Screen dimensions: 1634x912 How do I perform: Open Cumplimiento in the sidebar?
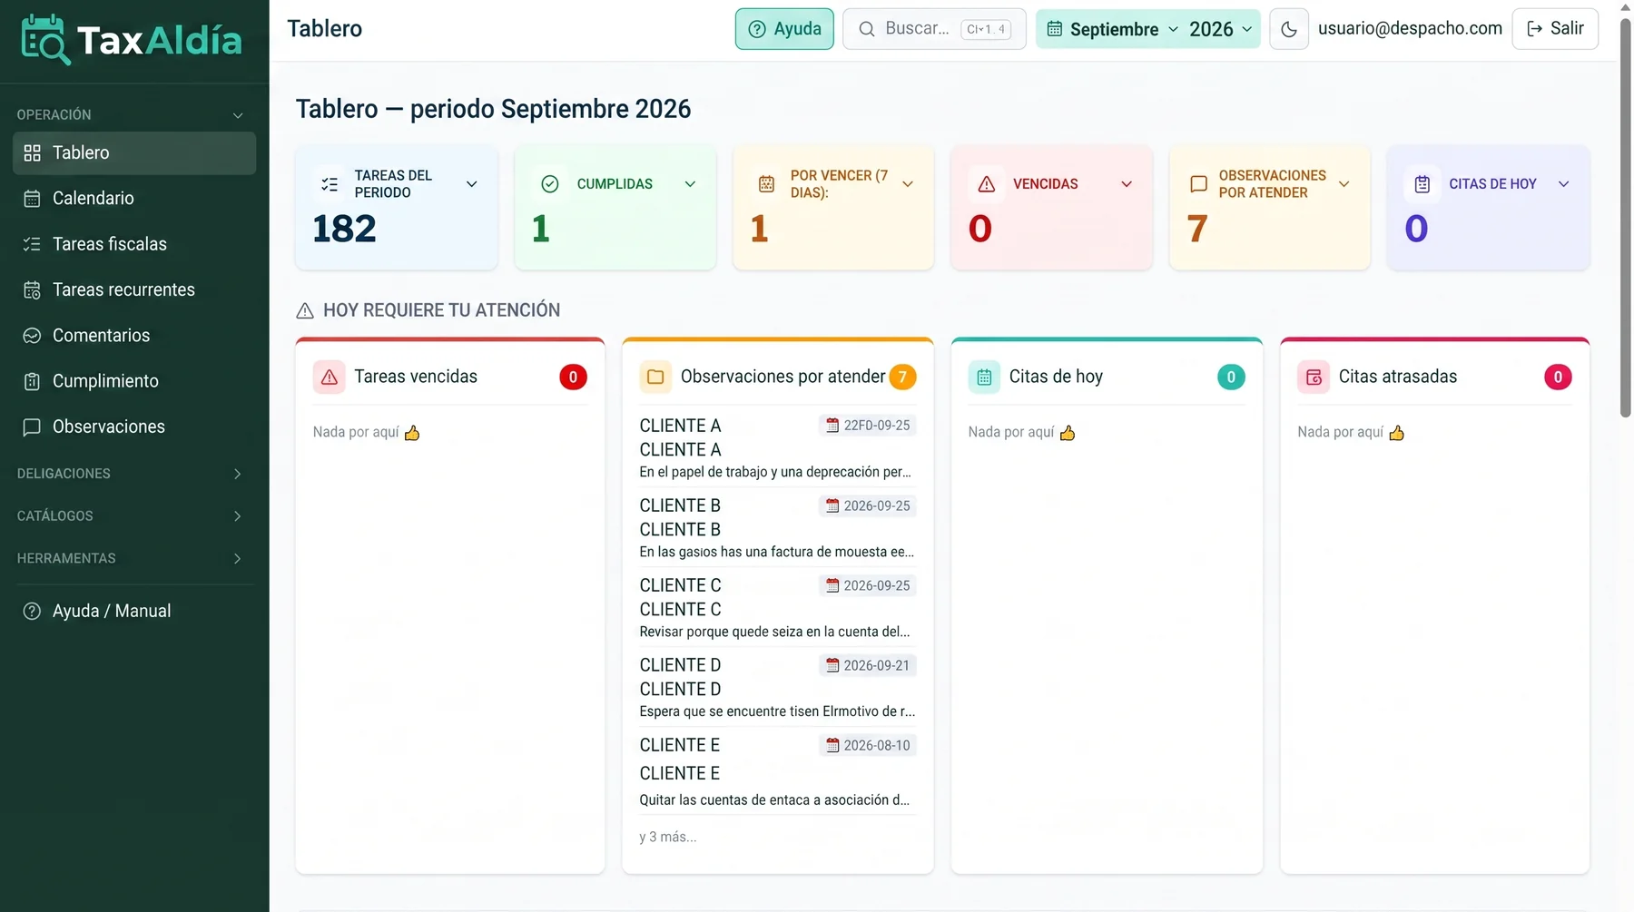click(x=134, y=381)
